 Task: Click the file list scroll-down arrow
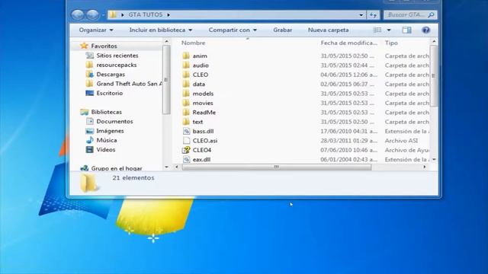point(434,159)
